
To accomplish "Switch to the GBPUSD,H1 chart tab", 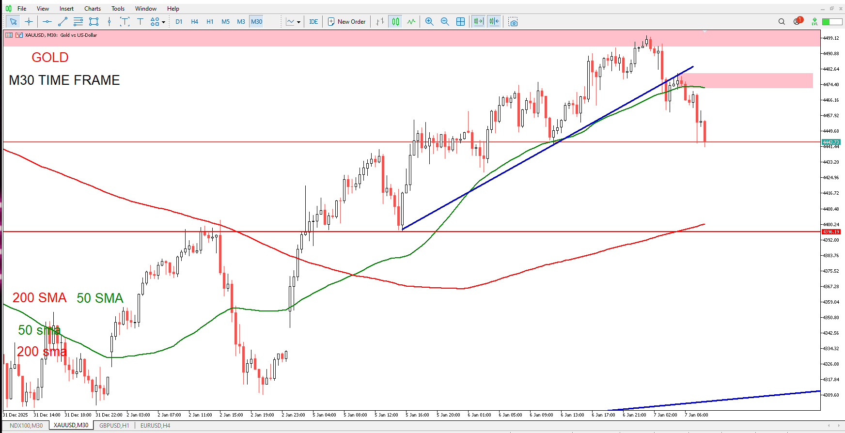I will pyautogui.click(x=114, y=425).
